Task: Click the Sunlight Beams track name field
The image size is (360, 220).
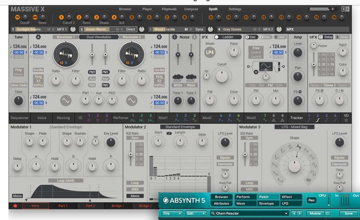Action: tap(29, 29)
